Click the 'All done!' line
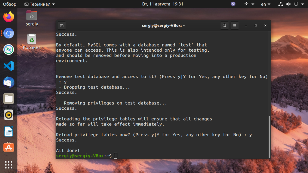The image size is (308, 173). 68,151
